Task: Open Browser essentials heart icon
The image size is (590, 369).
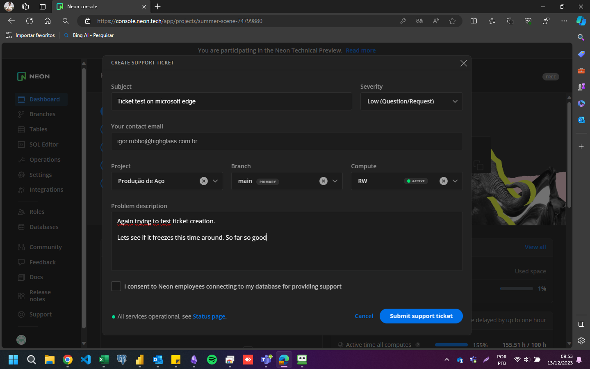Action: [x=528, y=21]
